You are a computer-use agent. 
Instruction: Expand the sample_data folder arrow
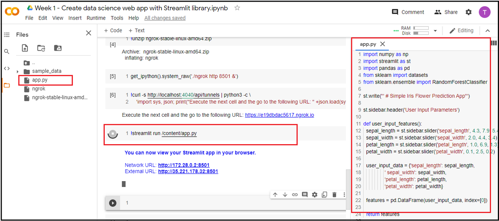(18, 71)
